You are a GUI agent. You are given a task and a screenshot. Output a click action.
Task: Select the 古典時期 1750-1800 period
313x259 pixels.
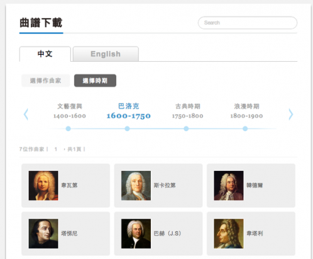(187, 111)
